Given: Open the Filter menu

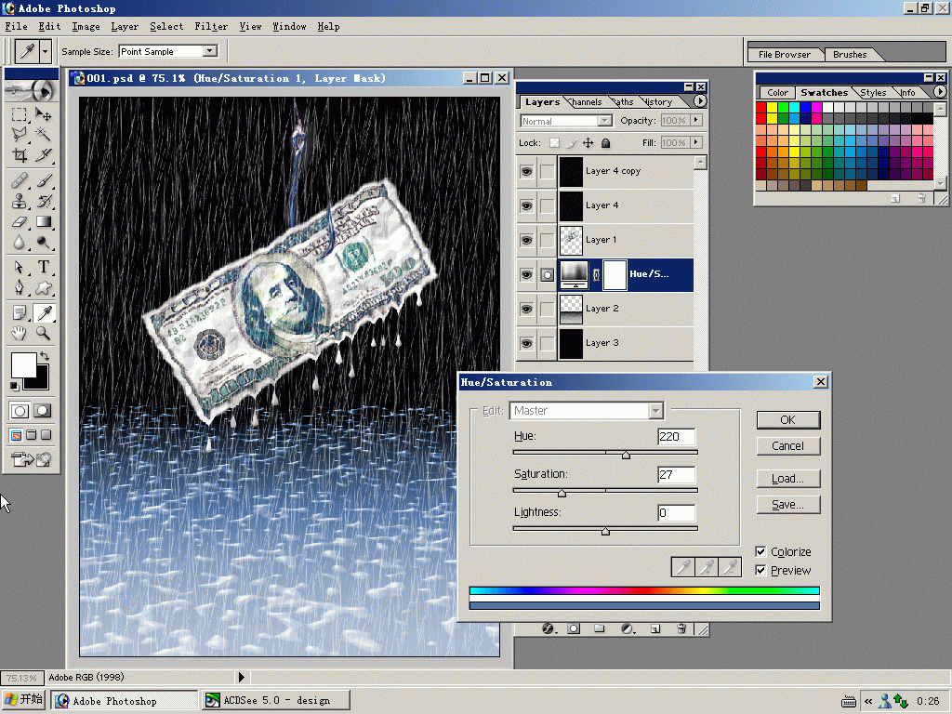Looking at the screenshot, I should (x=211, y=26).
